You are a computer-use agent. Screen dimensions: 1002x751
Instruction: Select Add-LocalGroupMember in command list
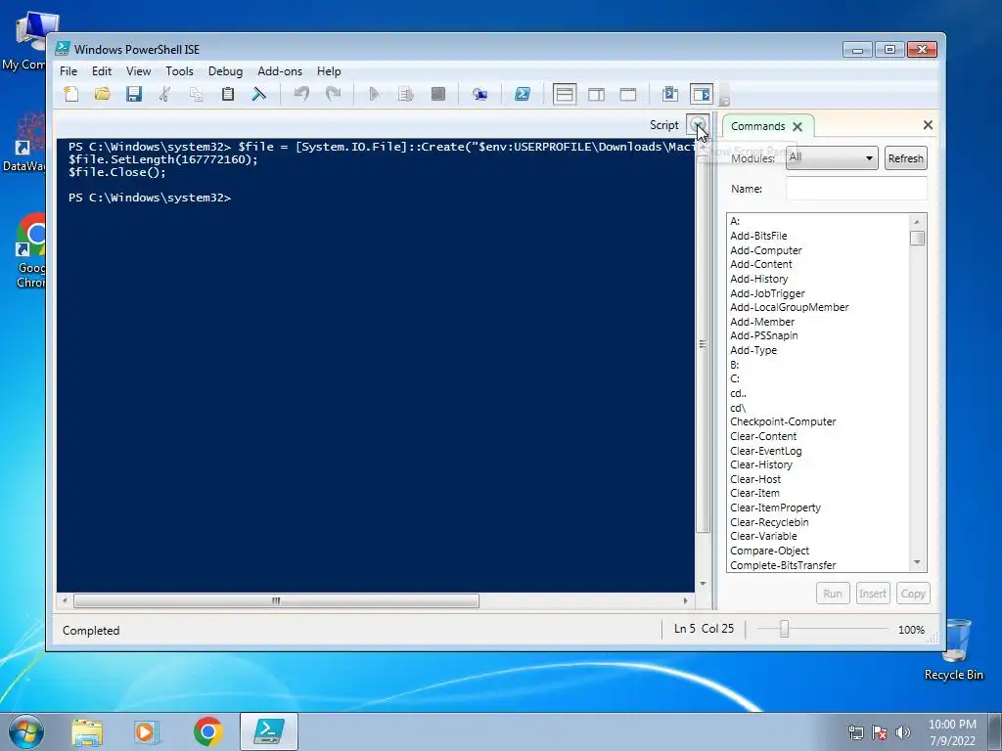click(x=790, y=307)
